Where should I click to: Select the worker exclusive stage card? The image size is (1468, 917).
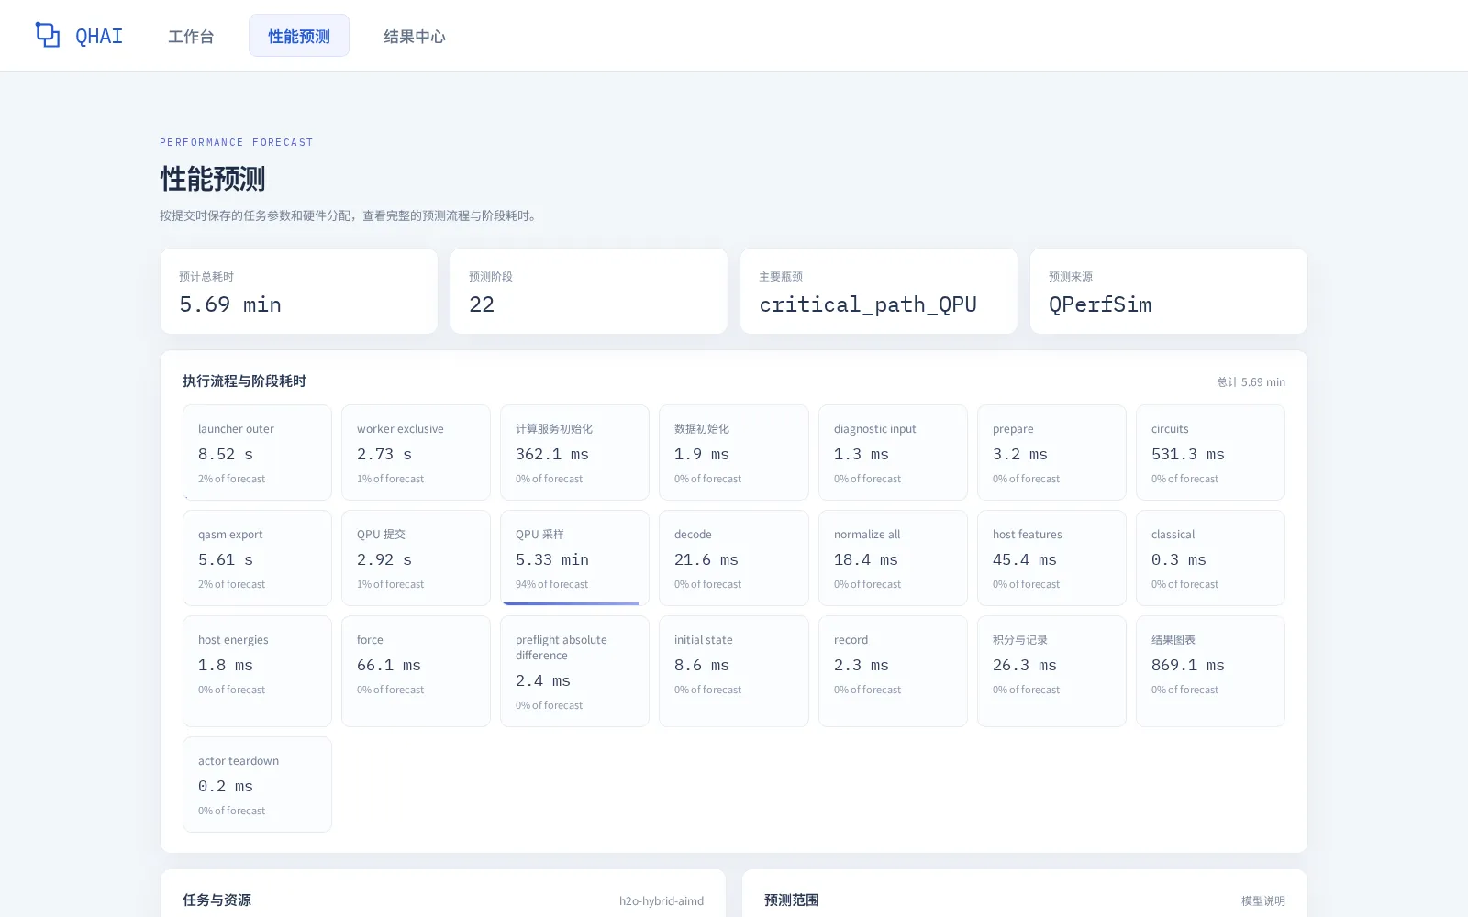(x=416, y=452)
